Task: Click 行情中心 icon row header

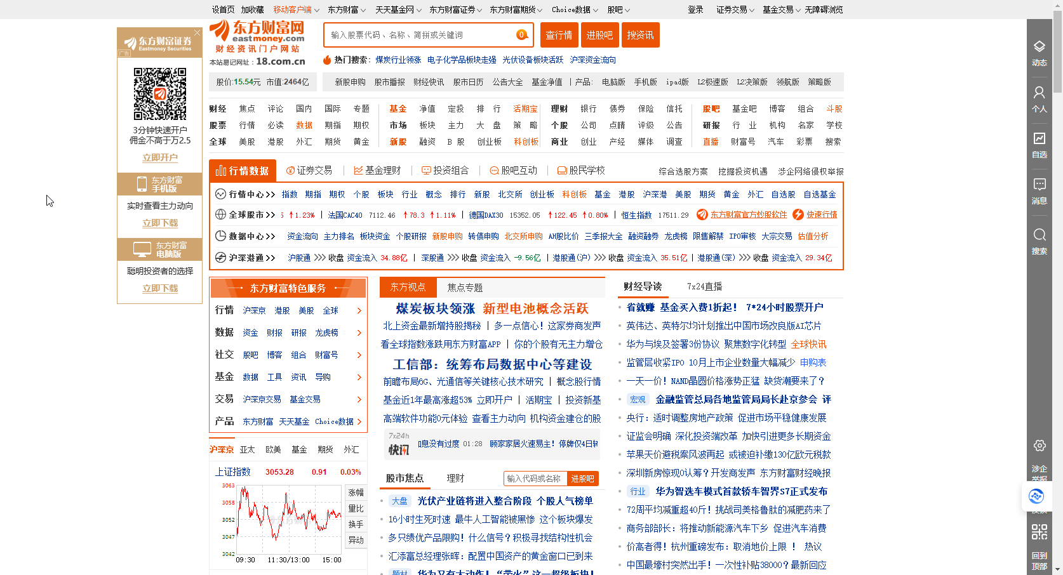Action: (244, 194)
